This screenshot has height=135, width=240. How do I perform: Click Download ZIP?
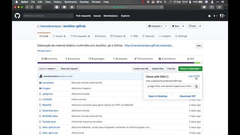point(187,96)
